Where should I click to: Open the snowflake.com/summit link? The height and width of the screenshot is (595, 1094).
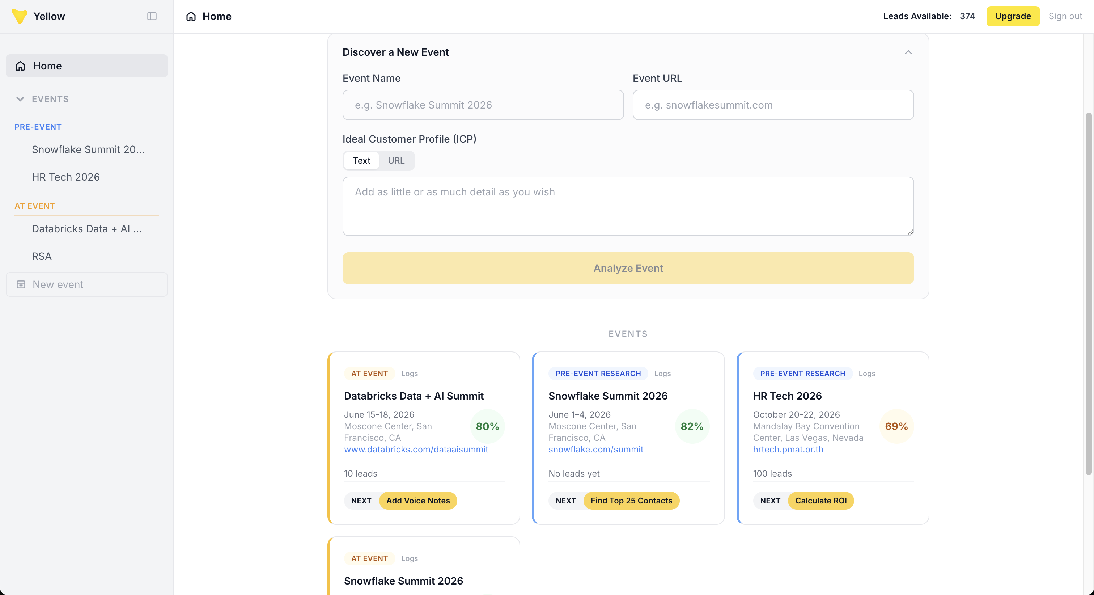596,449
